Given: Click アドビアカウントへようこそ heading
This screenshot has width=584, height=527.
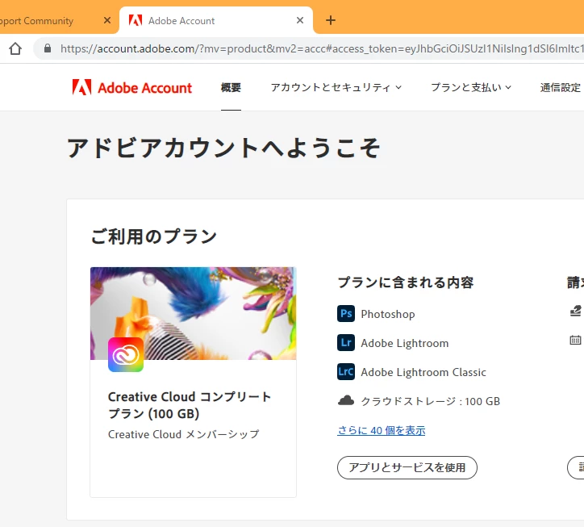Looking at the screenshot, I should (224, 148).
